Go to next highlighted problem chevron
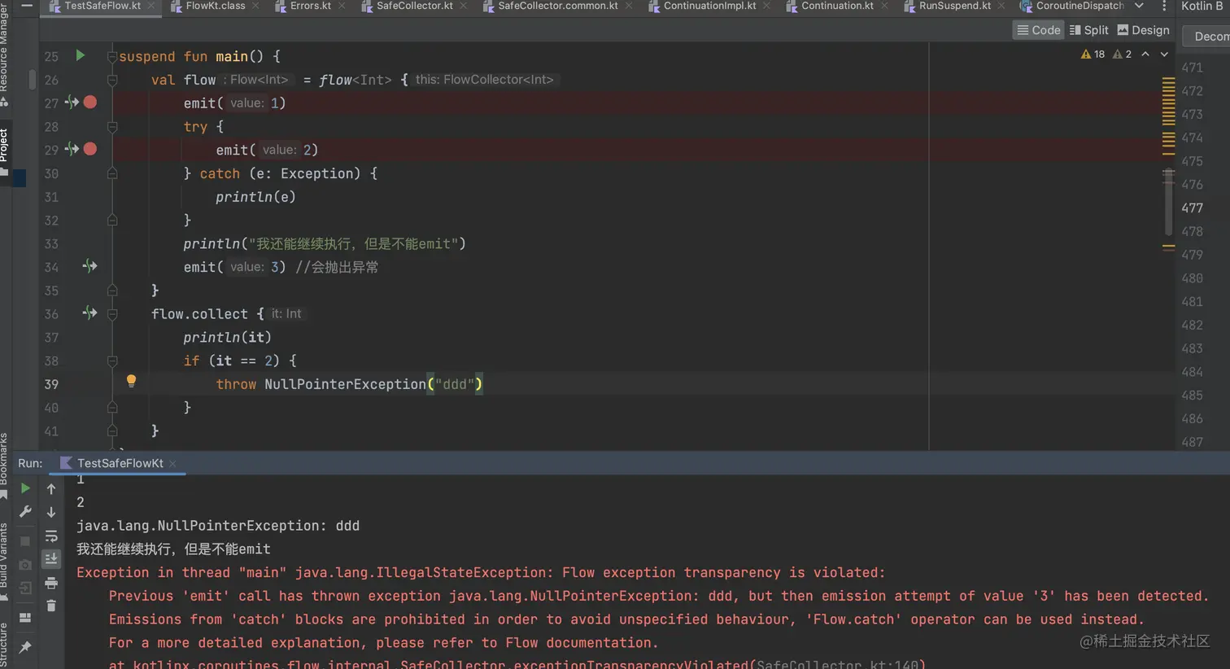 tap(1164, 55)
